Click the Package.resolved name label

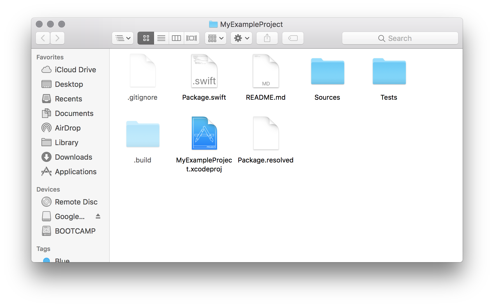point(266,160)
